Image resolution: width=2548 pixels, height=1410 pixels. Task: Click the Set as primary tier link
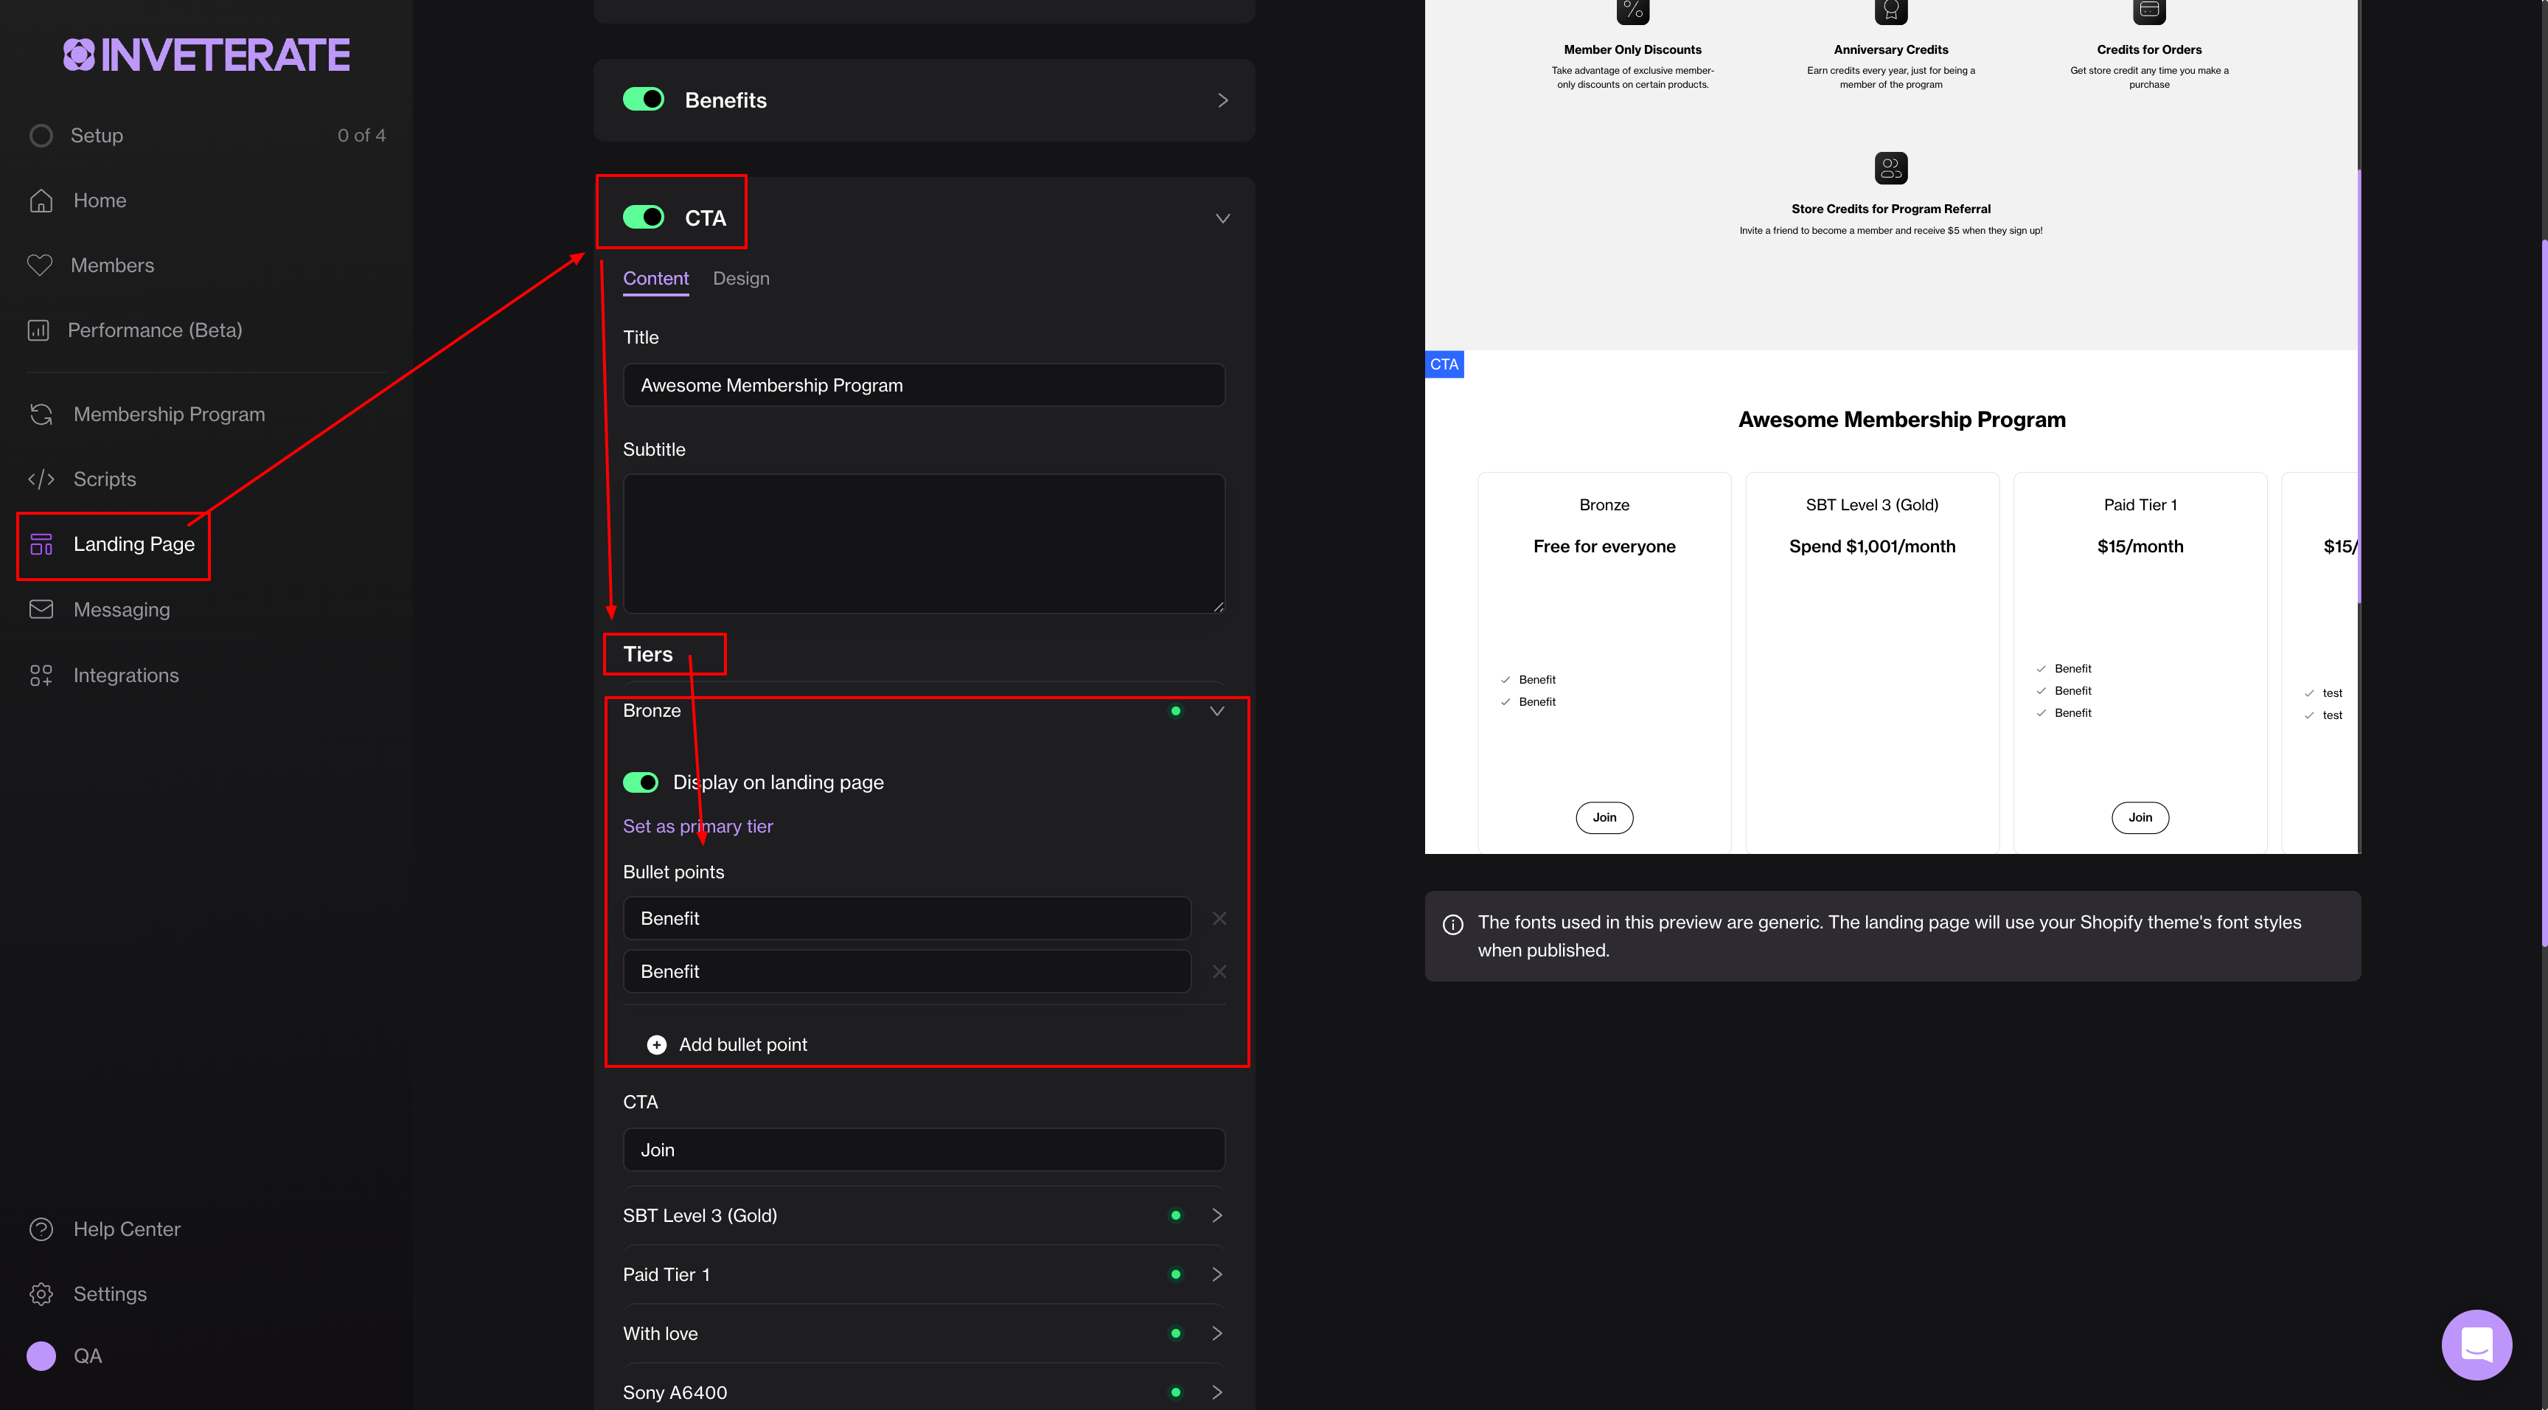[x=697, y=826]
